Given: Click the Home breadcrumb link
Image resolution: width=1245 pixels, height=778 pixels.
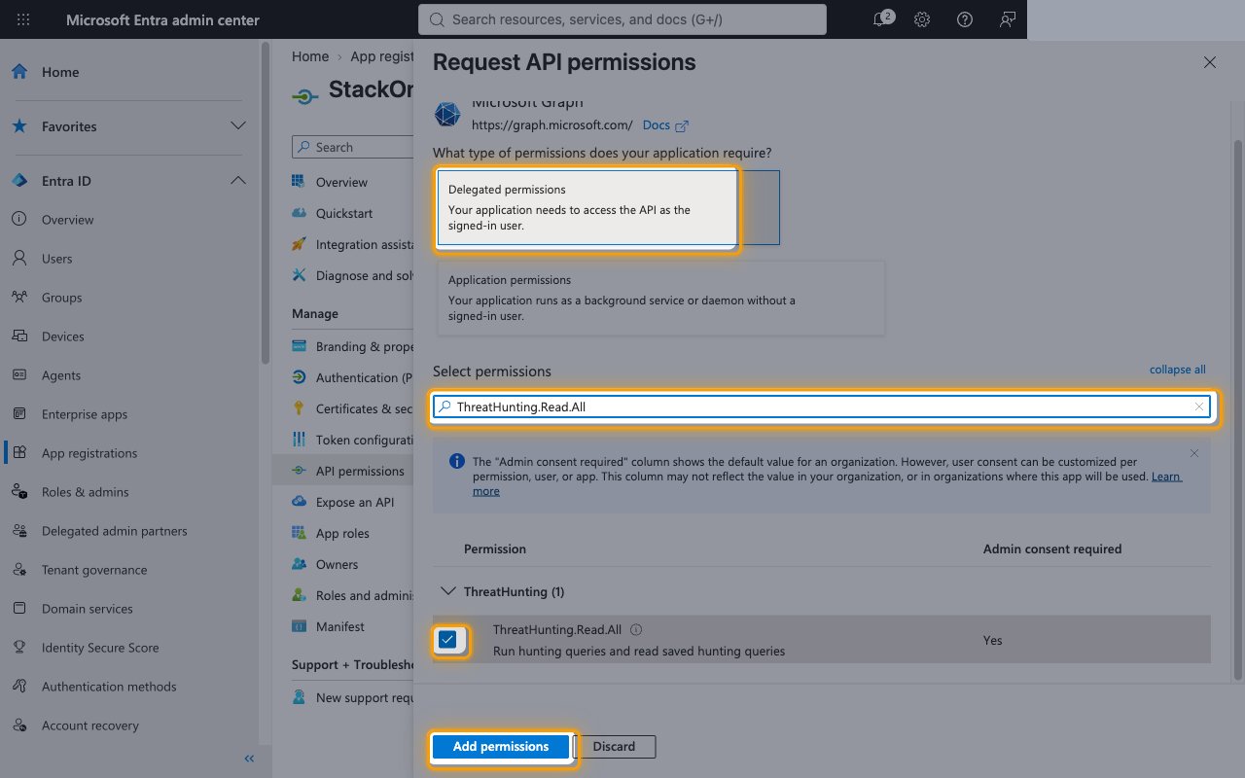Looking at the screenshot, I should coord(310,56).
